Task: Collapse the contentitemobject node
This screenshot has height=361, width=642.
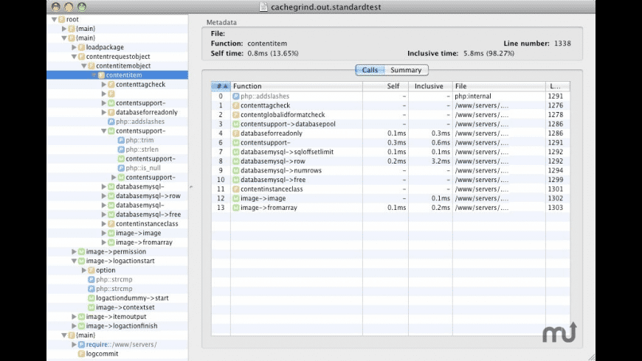Action: tap(84, 66)
